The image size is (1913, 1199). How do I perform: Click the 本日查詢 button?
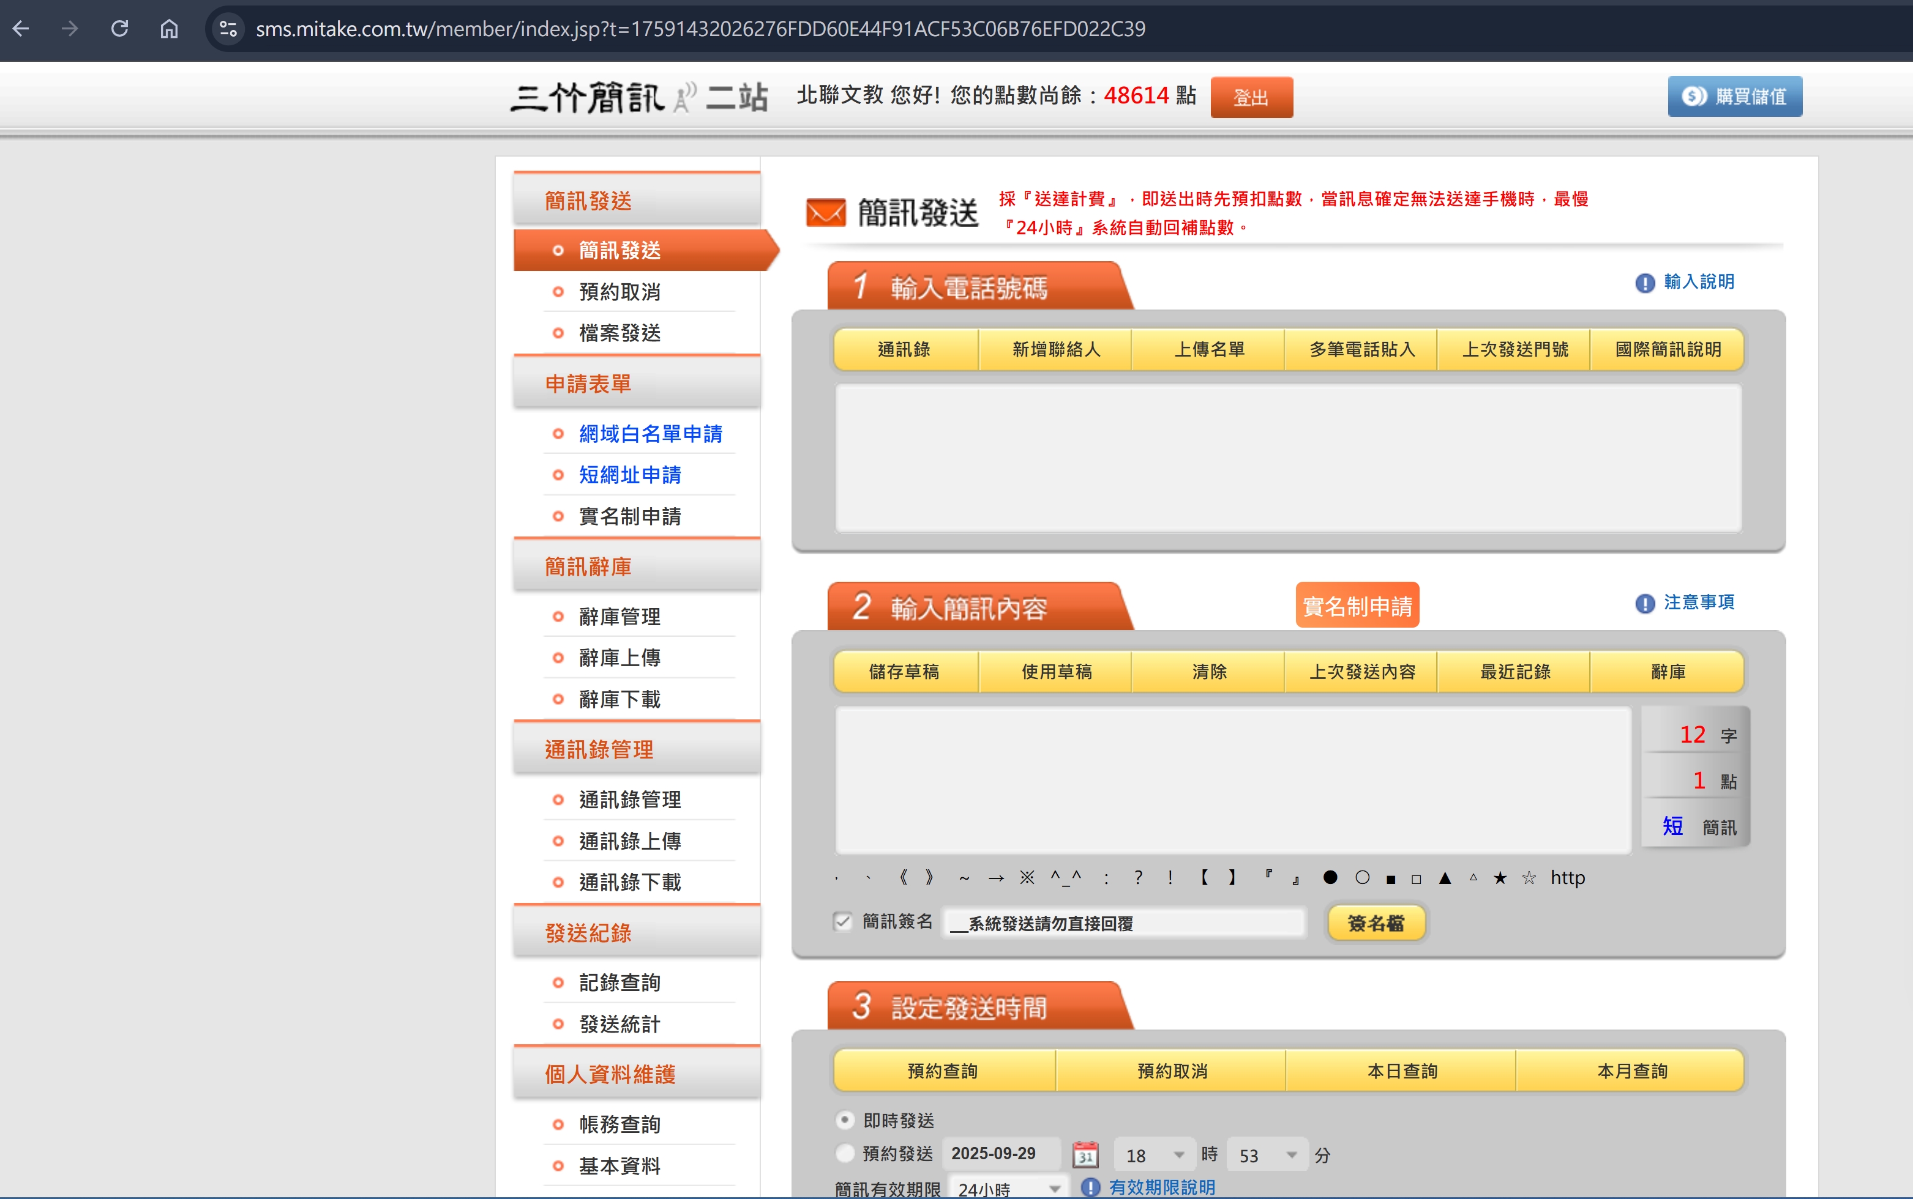click(x=1401, y=1071)
